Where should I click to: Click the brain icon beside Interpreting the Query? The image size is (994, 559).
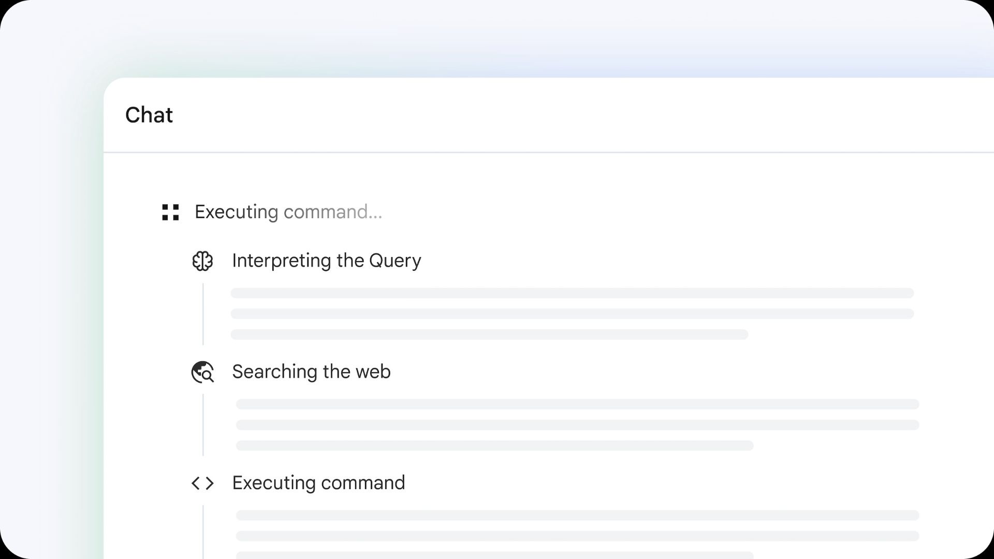pyautogui.click(x=202, y=261)
